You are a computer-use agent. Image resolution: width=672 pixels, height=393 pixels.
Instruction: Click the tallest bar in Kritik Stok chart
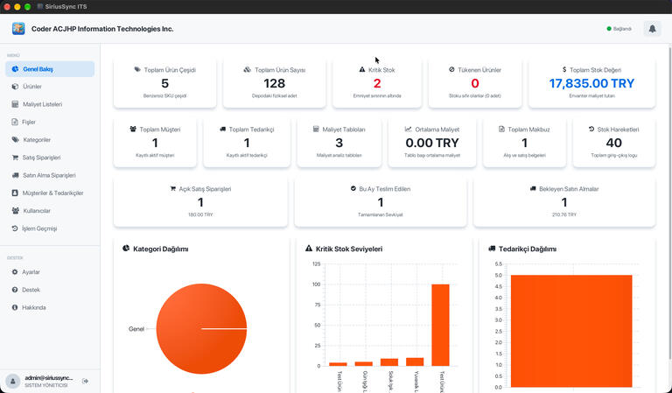click(440, 325)
